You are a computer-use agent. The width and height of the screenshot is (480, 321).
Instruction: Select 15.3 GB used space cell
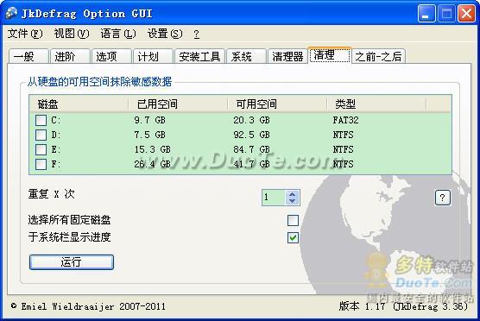point(153,149)
